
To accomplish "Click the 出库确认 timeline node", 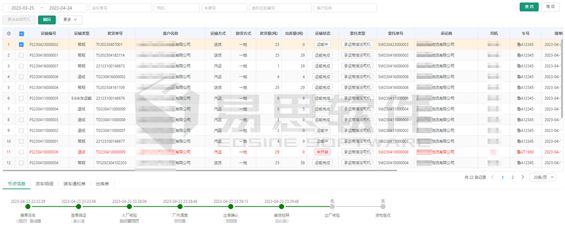I will 231,208.
